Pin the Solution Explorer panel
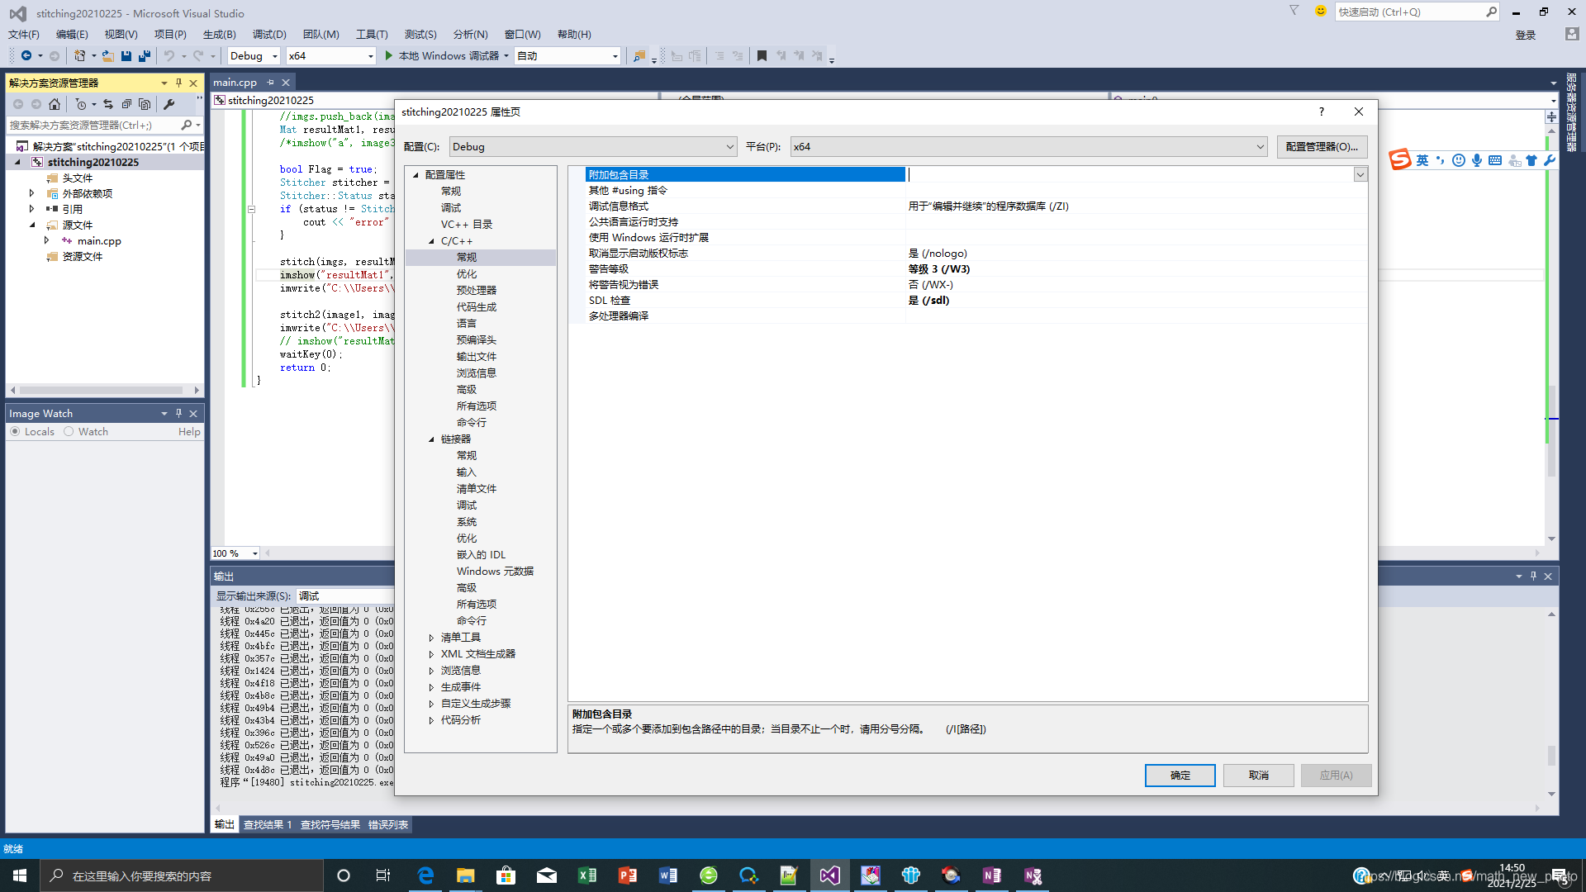This screenshot has height=892, width=1586. pyautogui.click(x=178, y=83)
